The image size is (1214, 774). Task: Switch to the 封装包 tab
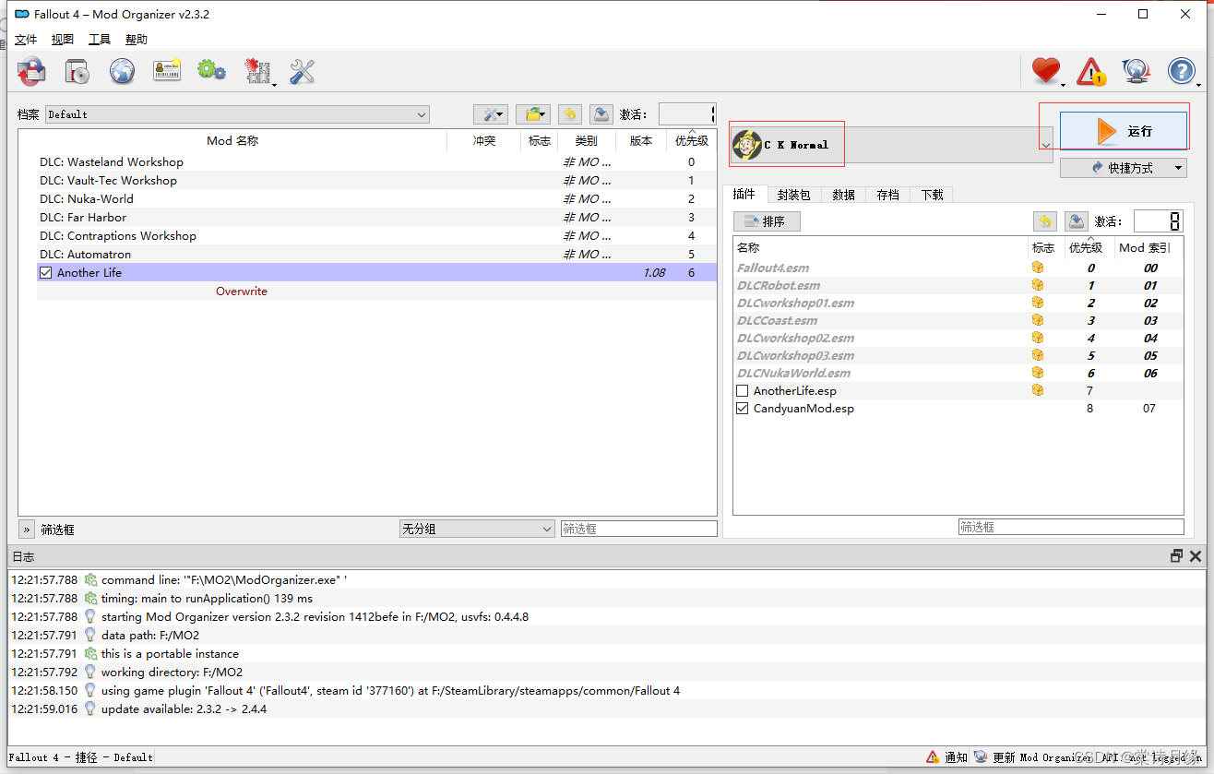(793, 195)
